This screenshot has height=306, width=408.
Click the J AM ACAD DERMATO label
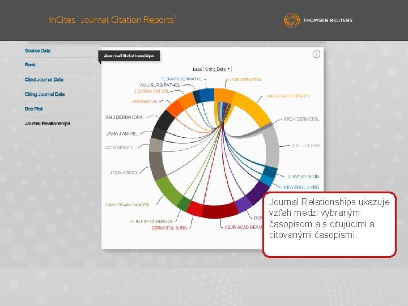(x=287, y=96)
